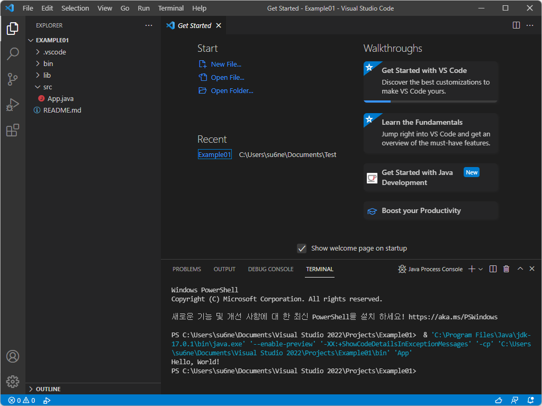This screenshot has height=406, width=542.
Task: Open the Go menu
Action: 125,8
